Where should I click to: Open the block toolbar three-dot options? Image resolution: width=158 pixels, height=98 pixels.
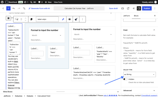click(82, 19)
